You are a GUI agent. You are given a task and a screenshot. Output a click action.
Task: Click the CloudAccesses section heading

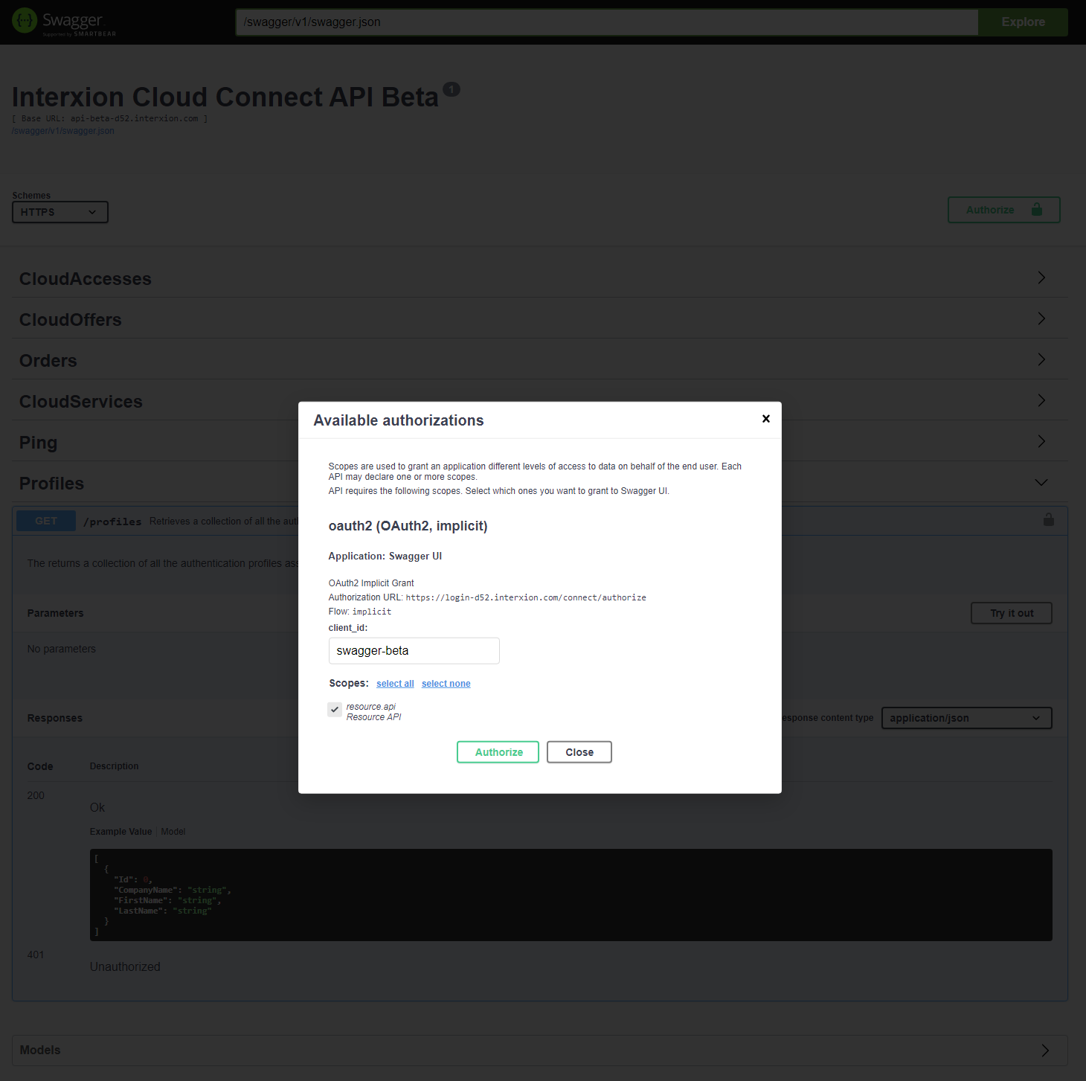86,279
